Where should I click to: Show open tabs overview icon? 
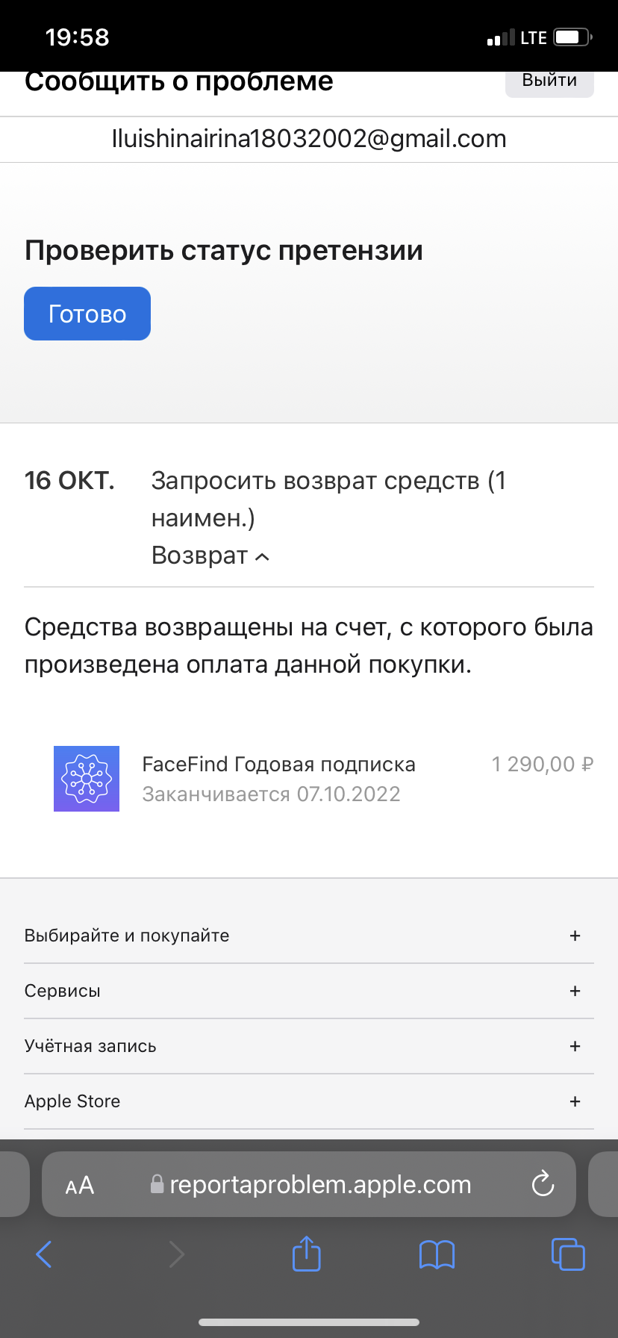(568, 1254)
